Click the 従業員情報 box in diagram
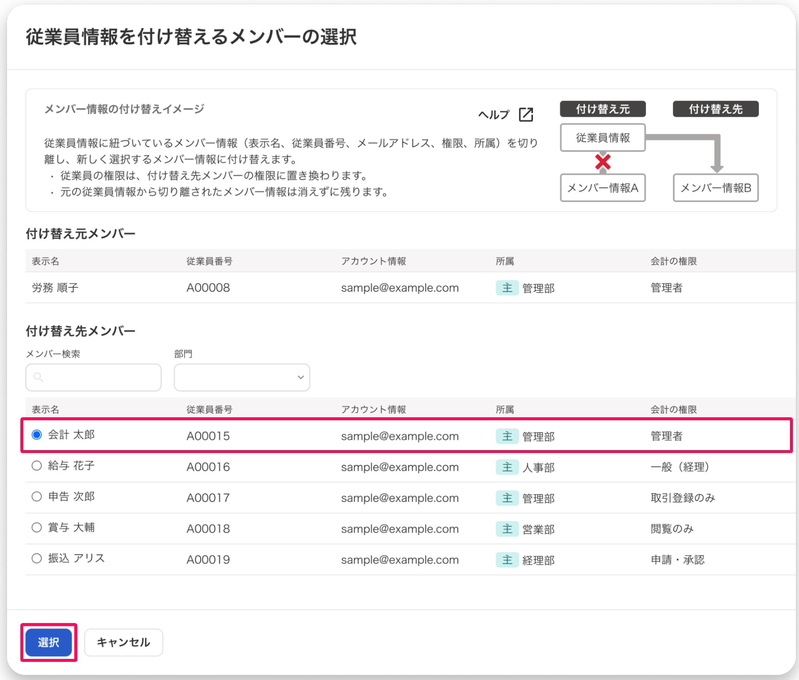The image size is (799, 680). point(603,138)
